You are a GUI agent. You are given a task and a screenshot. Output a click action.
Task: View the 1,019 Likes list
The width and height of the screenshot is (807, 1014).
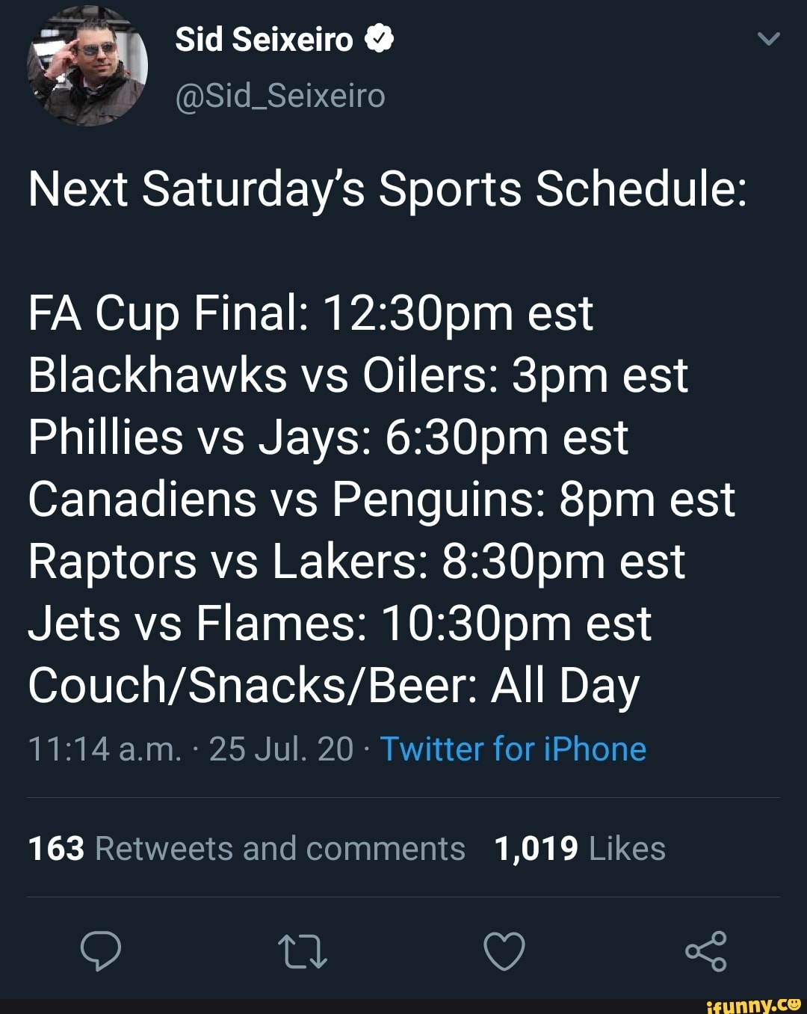coord(578,848)
